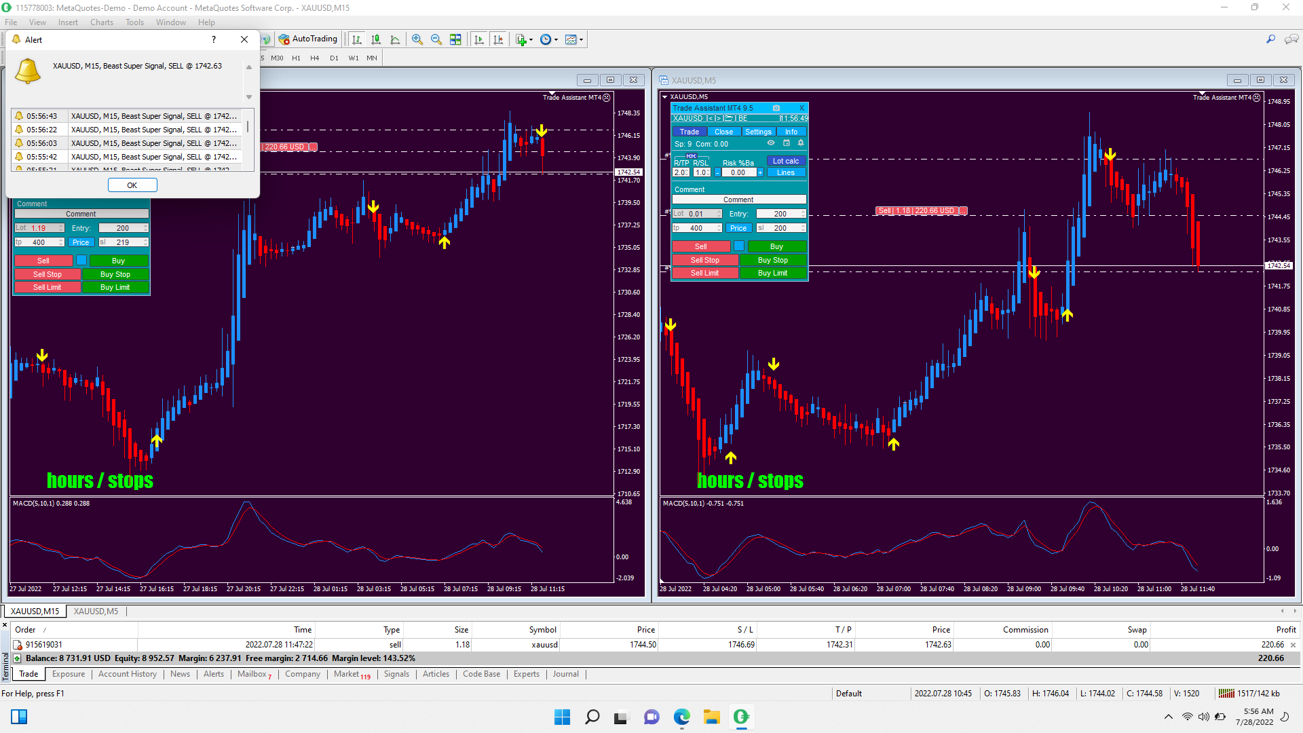1303x733 pixels.
Task: Switch to the Account History tab
Action: tap(127, 674)
